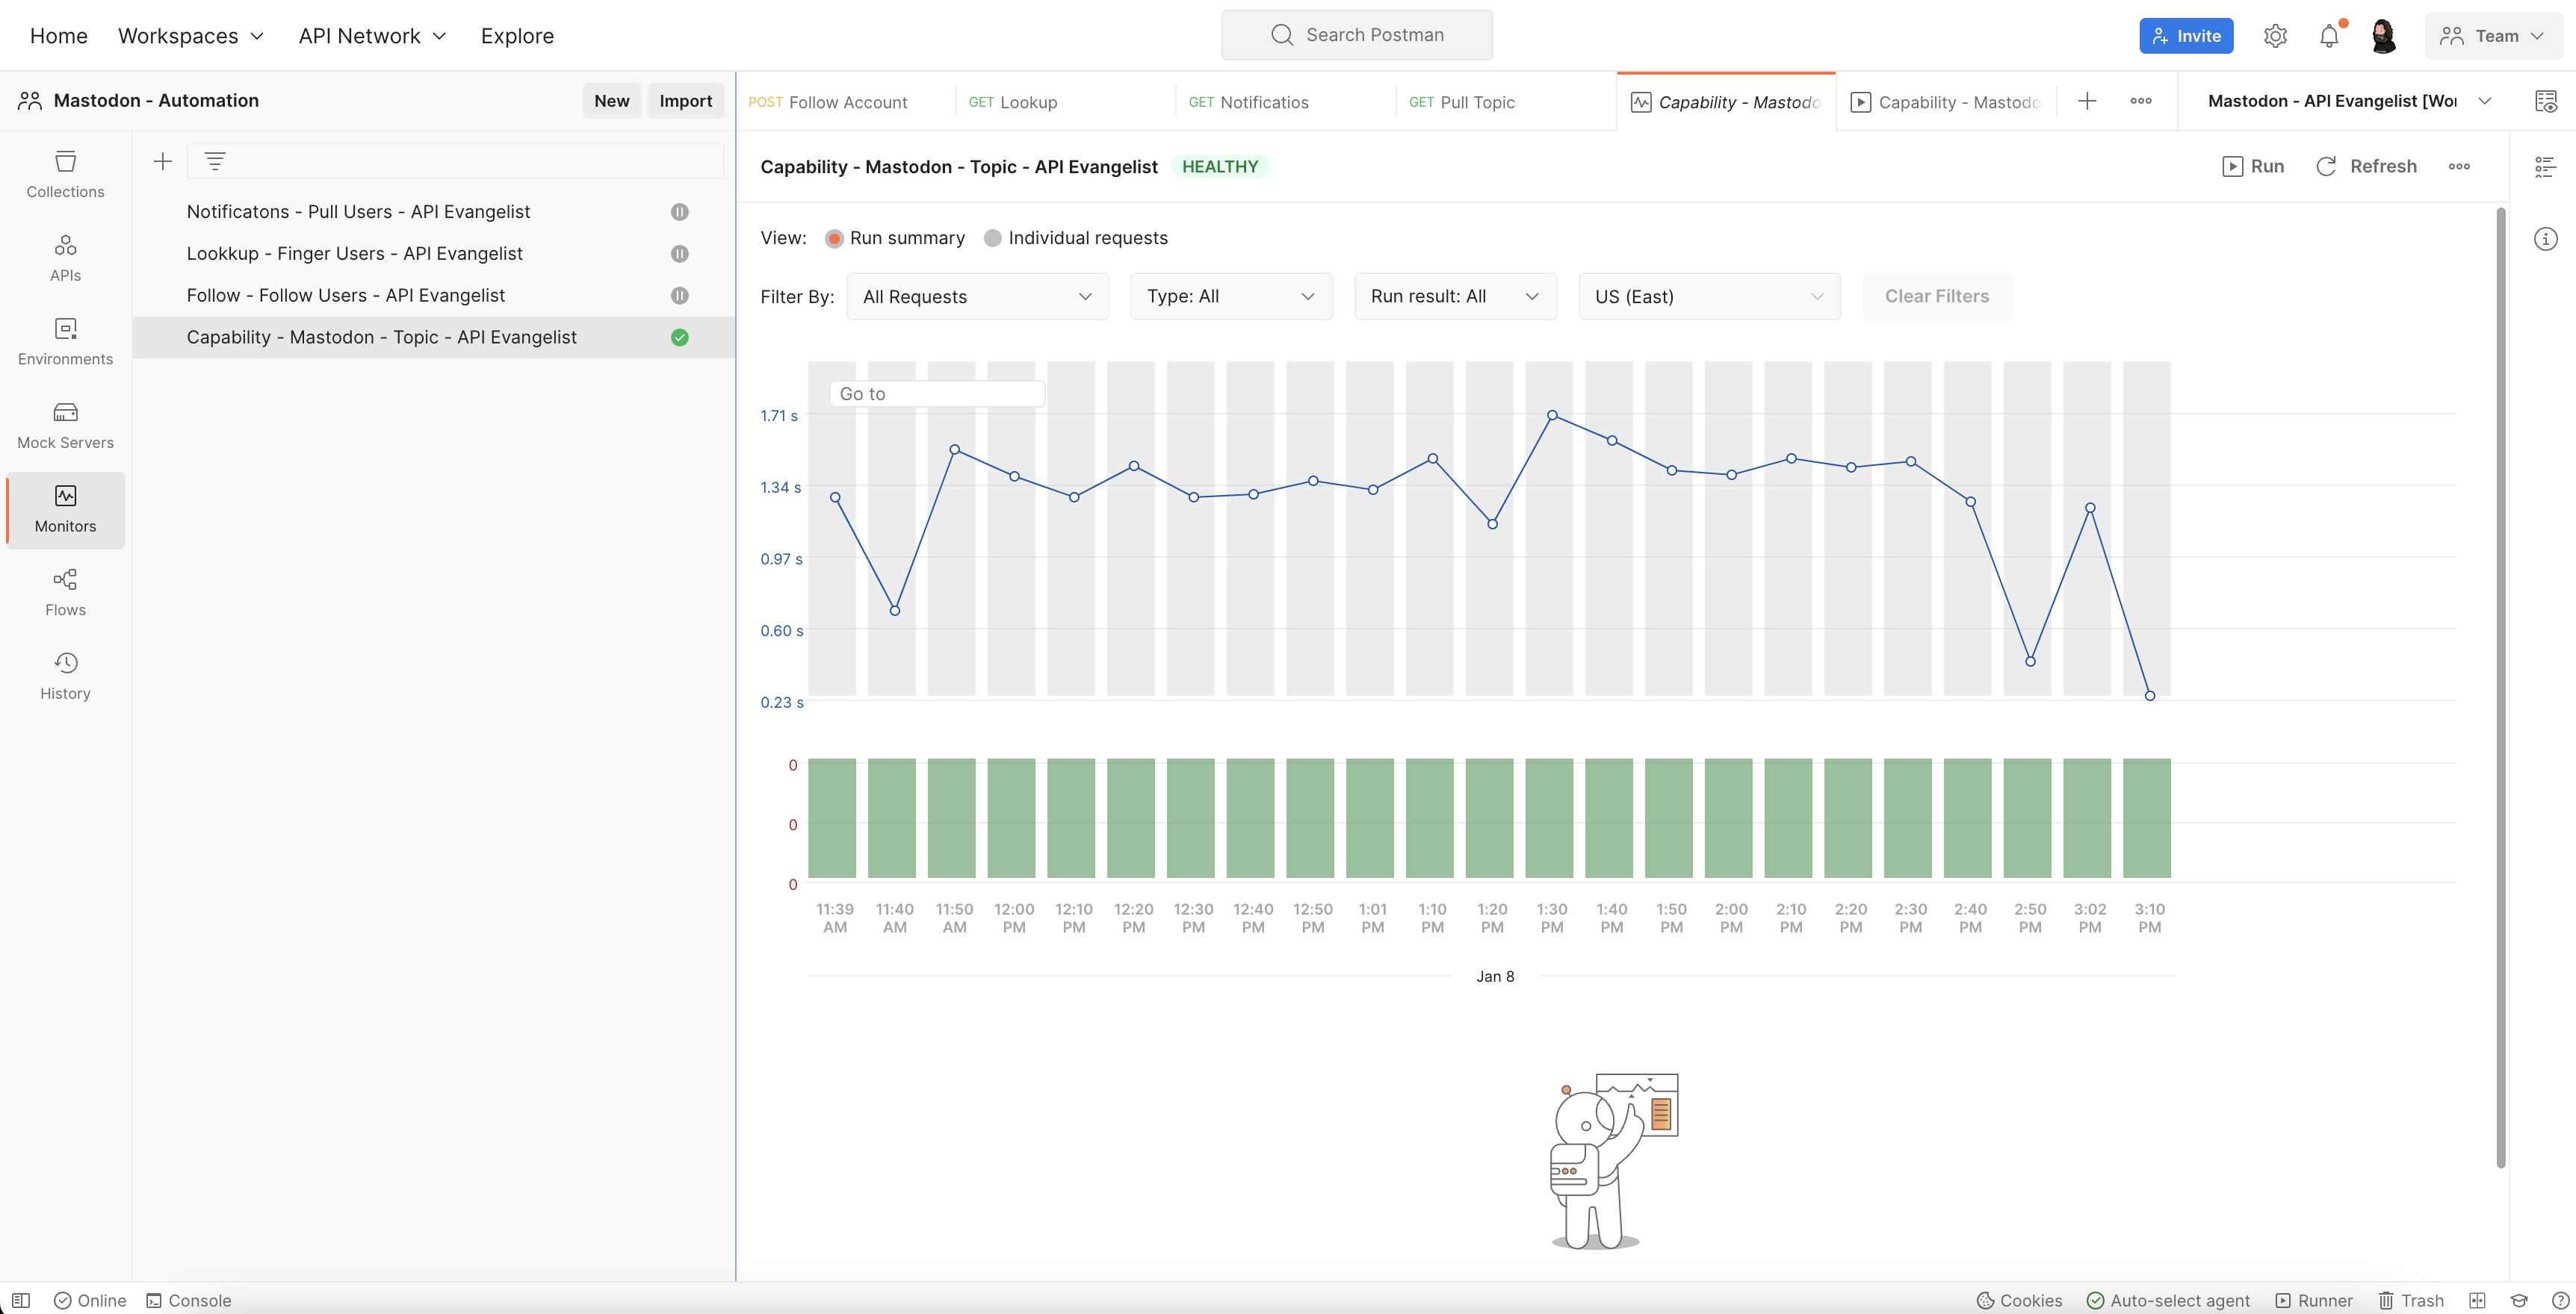2576x1314 pixels.
Task: Open monitor more actions ellipsis
Action: click(x=2459, y=166)
